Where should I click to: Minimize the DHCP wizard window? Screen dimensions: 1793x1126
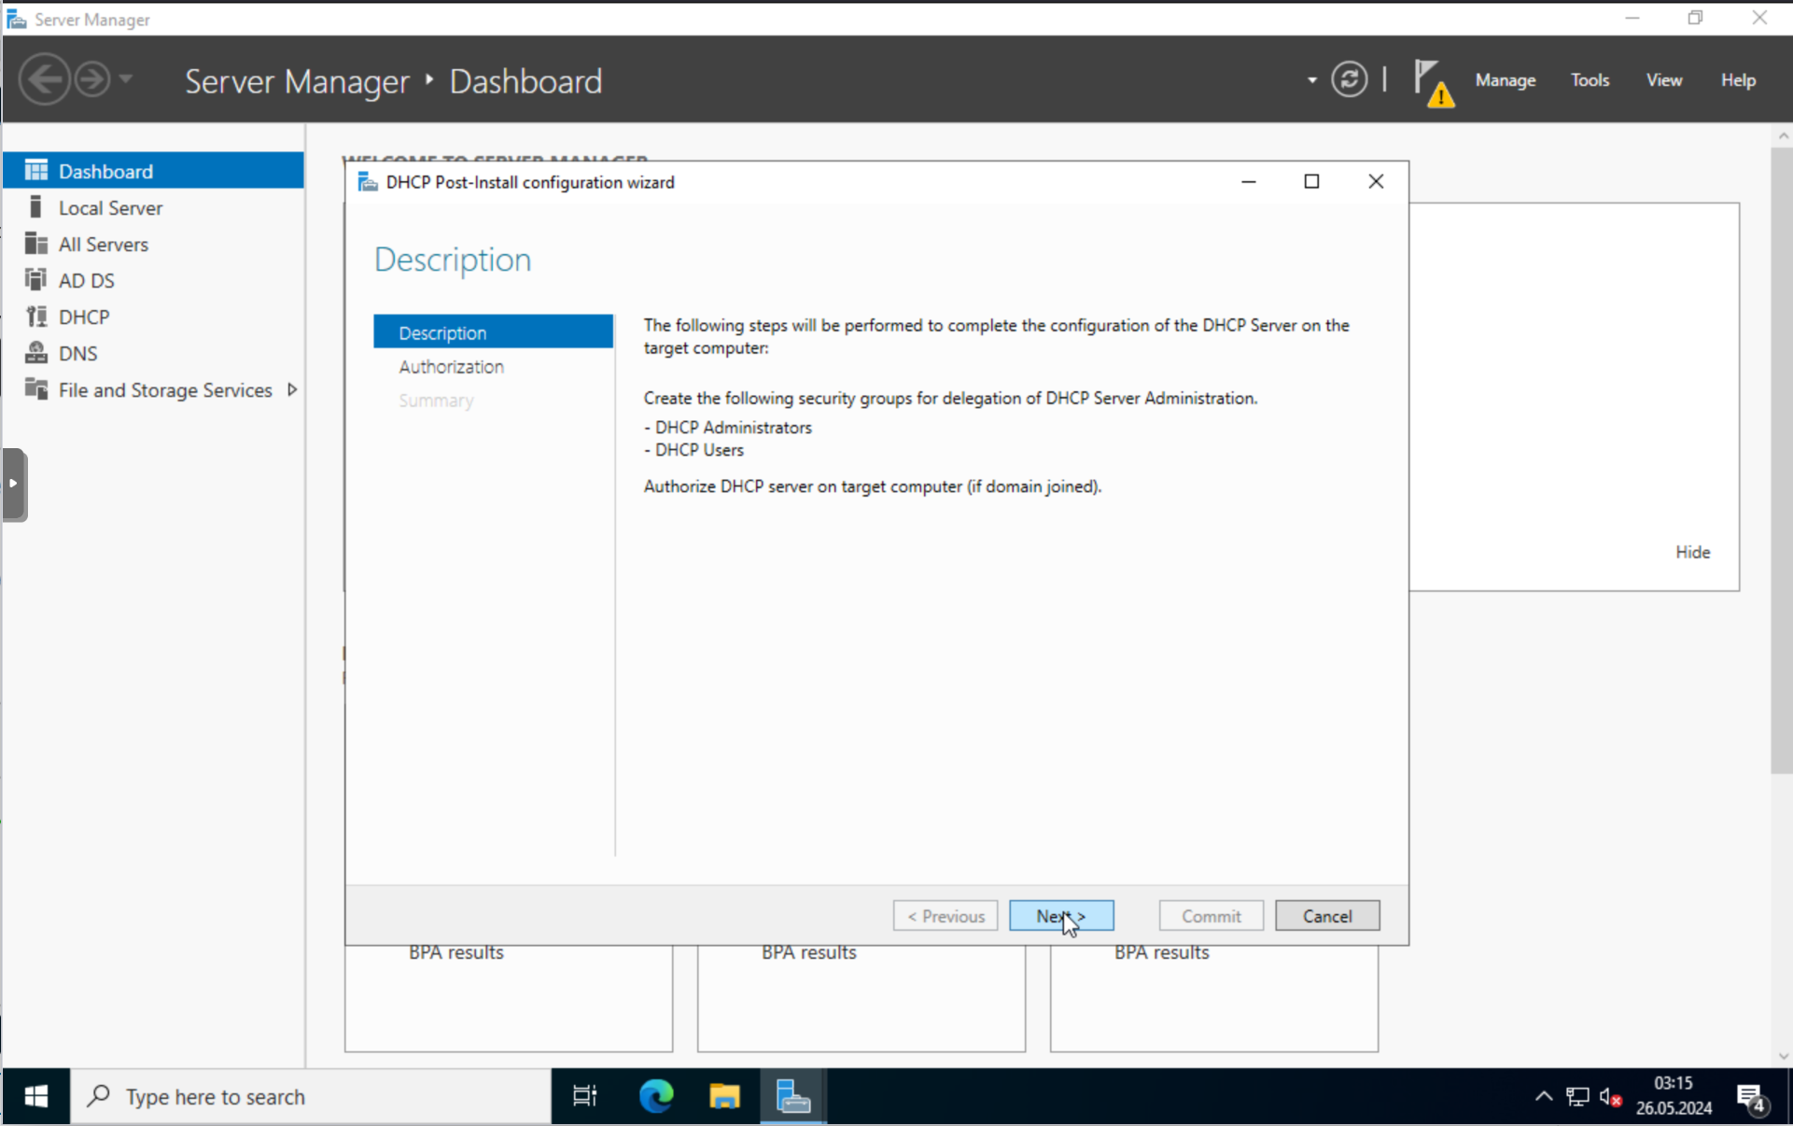pyautogui.click(x=1248, y=181)
